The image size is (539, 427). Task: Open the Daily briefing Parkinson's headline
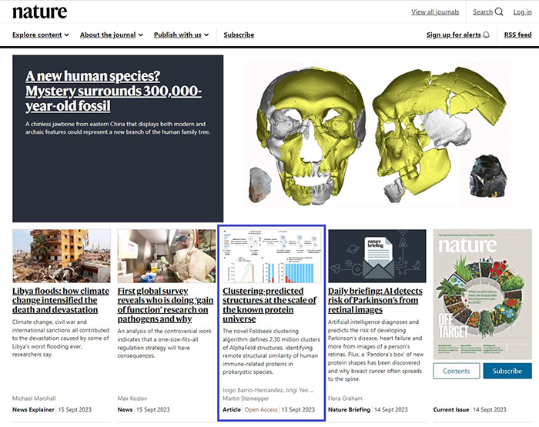point(375,300)
